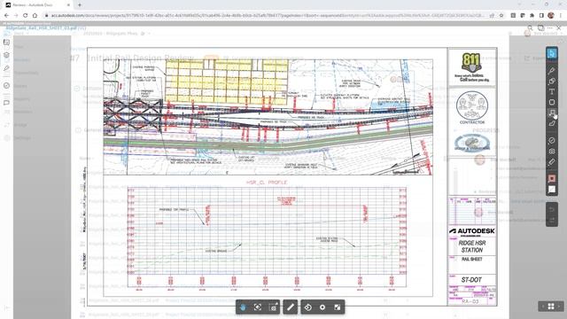Search the document with the viewer magnifier icon

[530, 27]
